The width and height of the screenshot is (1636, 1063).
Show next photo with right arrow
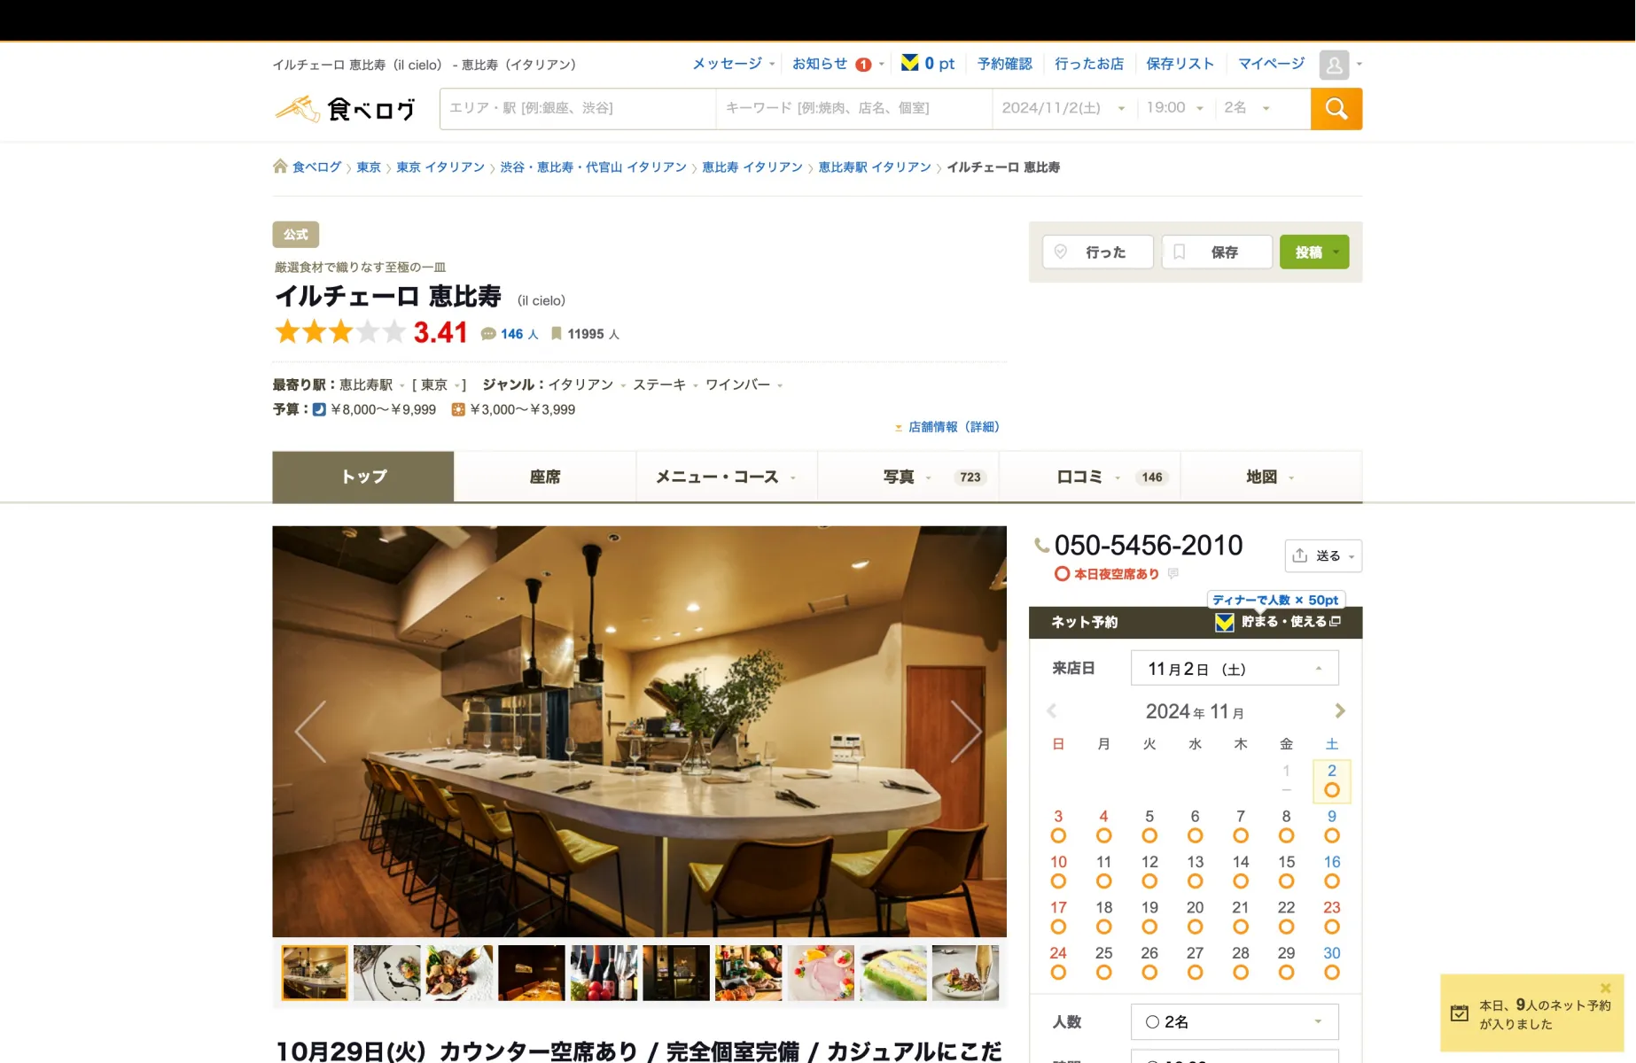[965, 732]
